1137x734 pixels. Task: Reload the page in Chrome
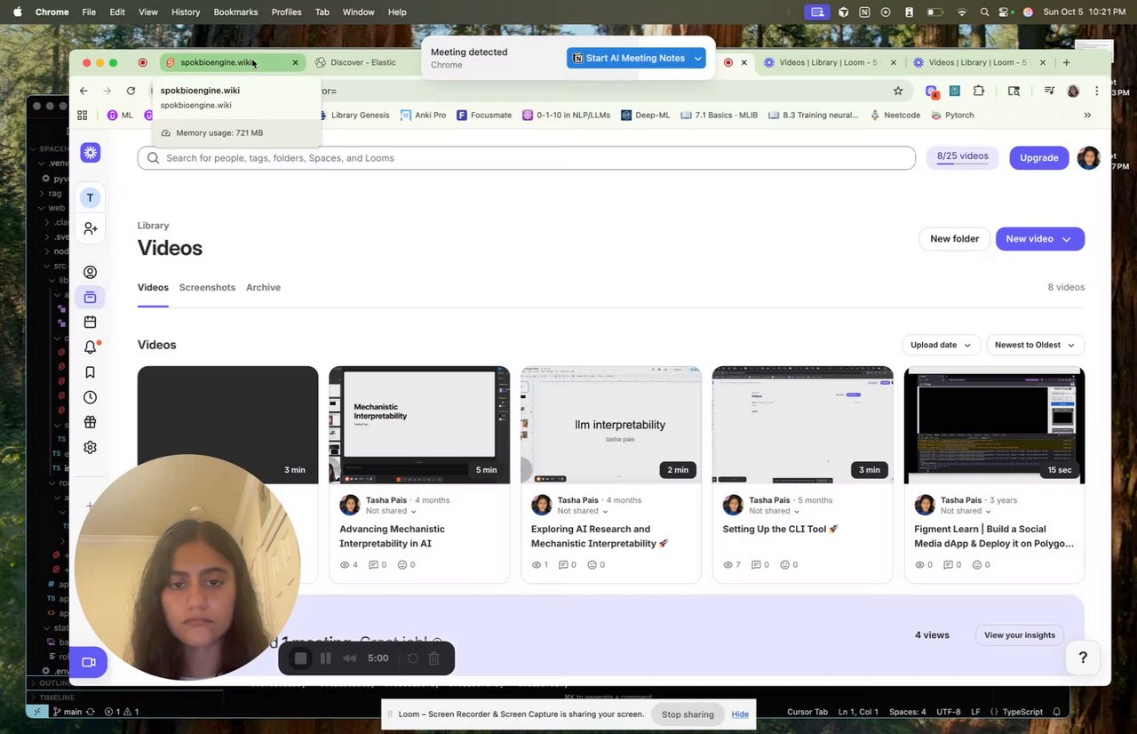(131, 91)
